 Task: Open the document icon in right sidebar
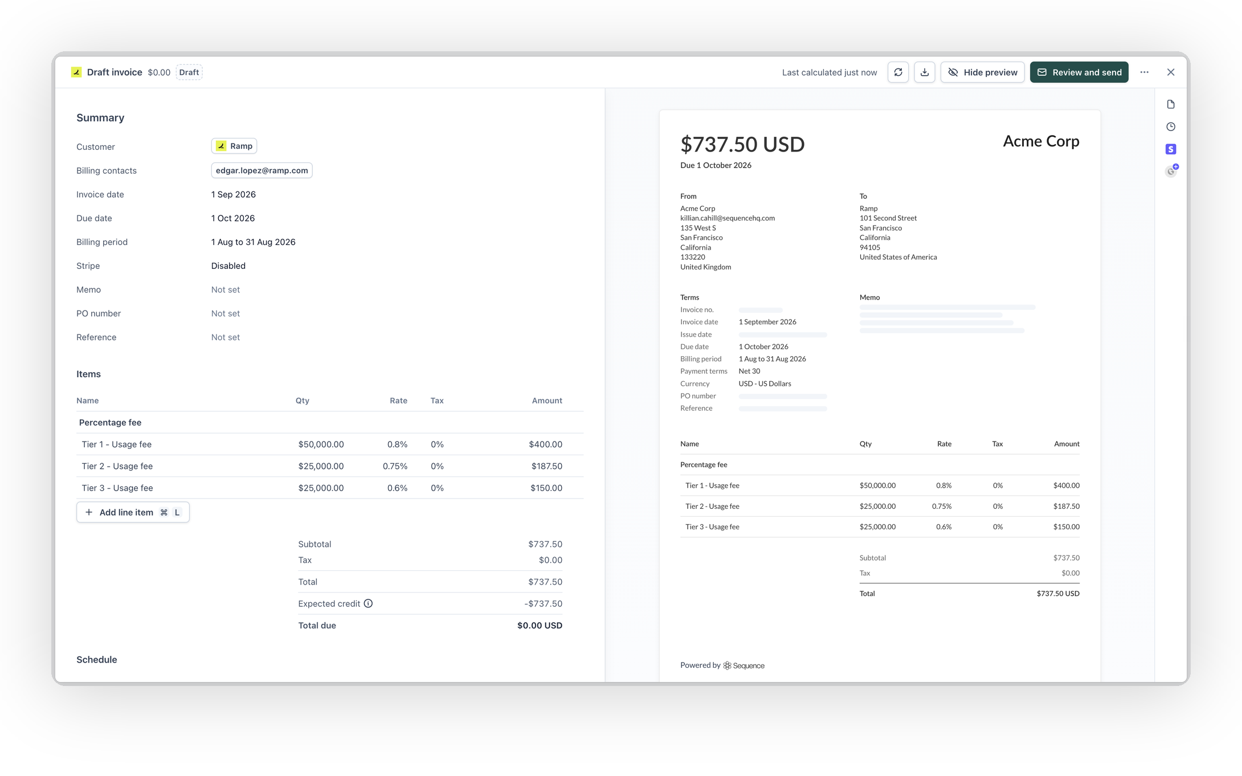(x=1171, y=104)
